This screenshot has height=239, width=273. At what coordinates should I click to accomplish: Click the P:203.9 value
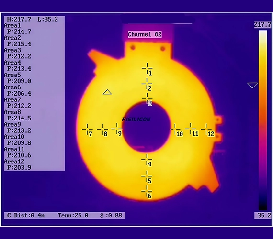(19, 168)
